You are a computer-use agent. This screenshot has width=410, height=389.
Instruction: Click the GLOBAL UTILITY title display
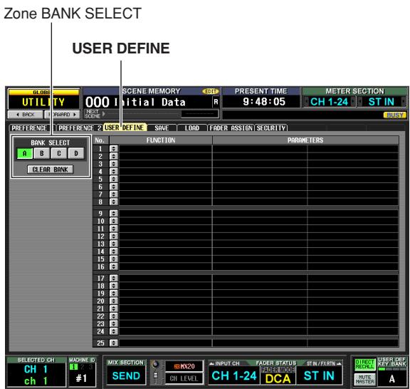tap(43, 100)
